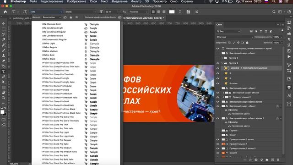
Task: Show favorite fonts with star filter
Action: [x=71, y=17]
